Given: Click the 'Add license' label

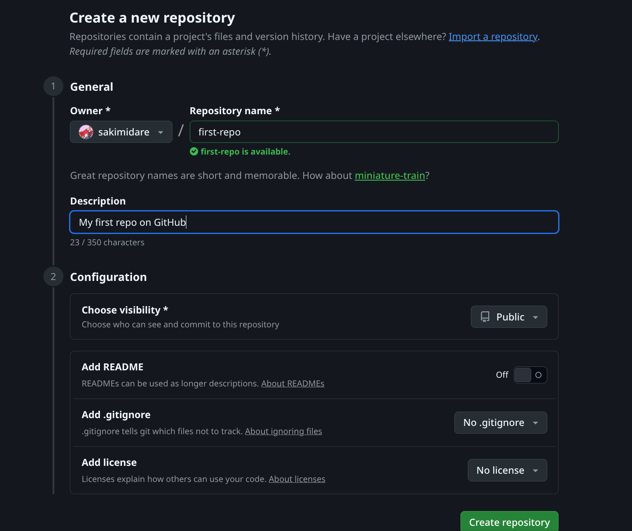Looking at the screenshot, I should pyautogui.click(x=109, y=462).
